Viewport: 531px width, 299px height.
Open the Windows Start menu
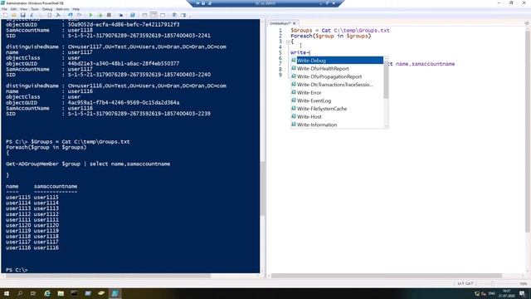(7, 293)
